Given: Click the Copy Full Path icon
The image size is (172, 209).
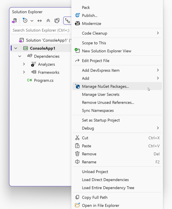Looking at the screenshot, I should [77, 197].
